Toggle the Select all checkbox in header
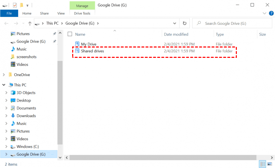 click(70, 34)
